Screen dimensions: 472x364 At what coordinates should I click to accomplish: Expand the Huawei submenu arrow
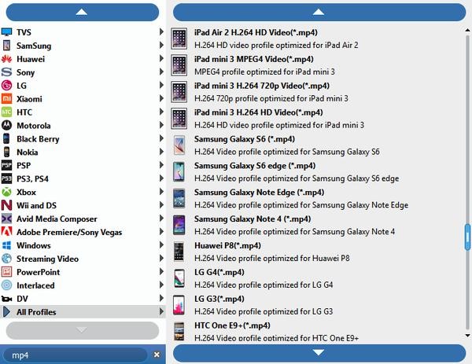pos(161,58)
